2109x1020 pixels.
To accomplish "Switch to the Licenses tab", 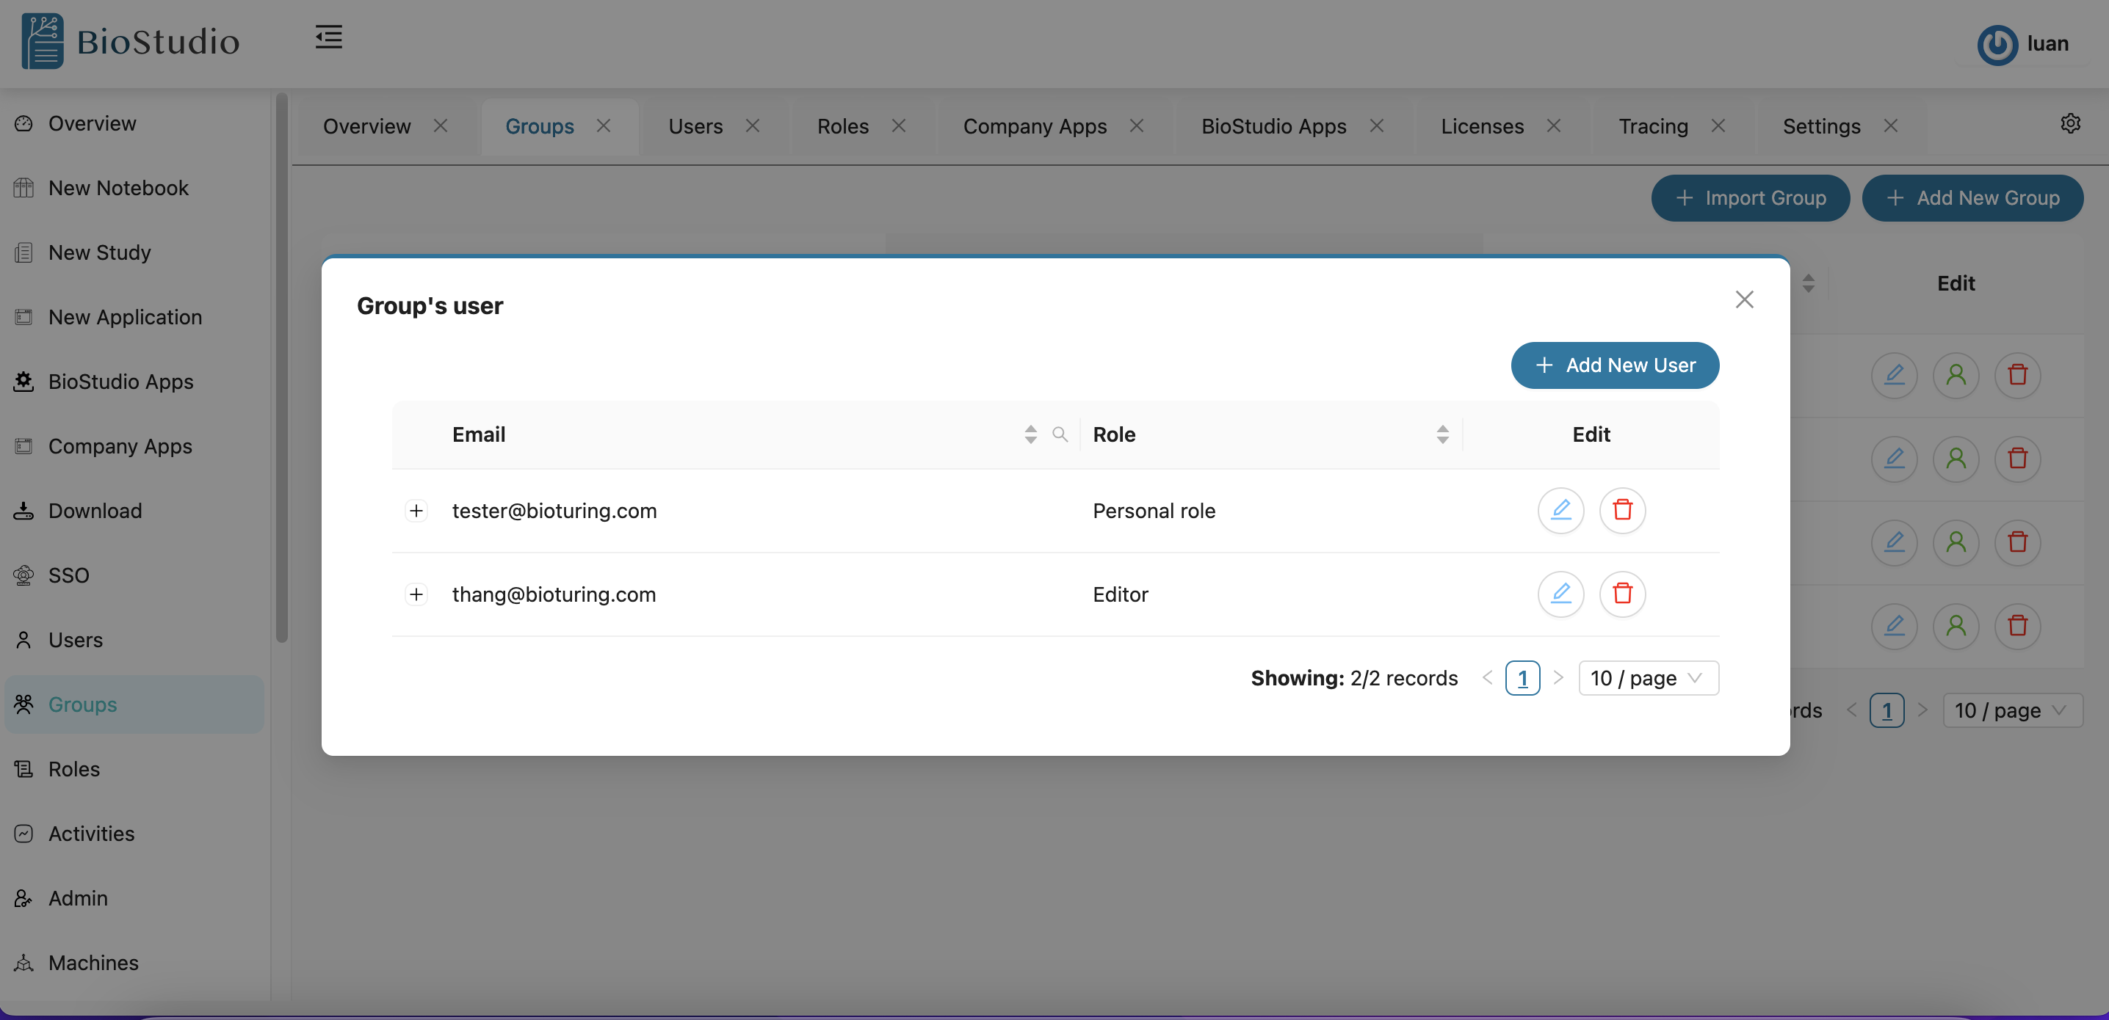I will tap(1482, 127).
